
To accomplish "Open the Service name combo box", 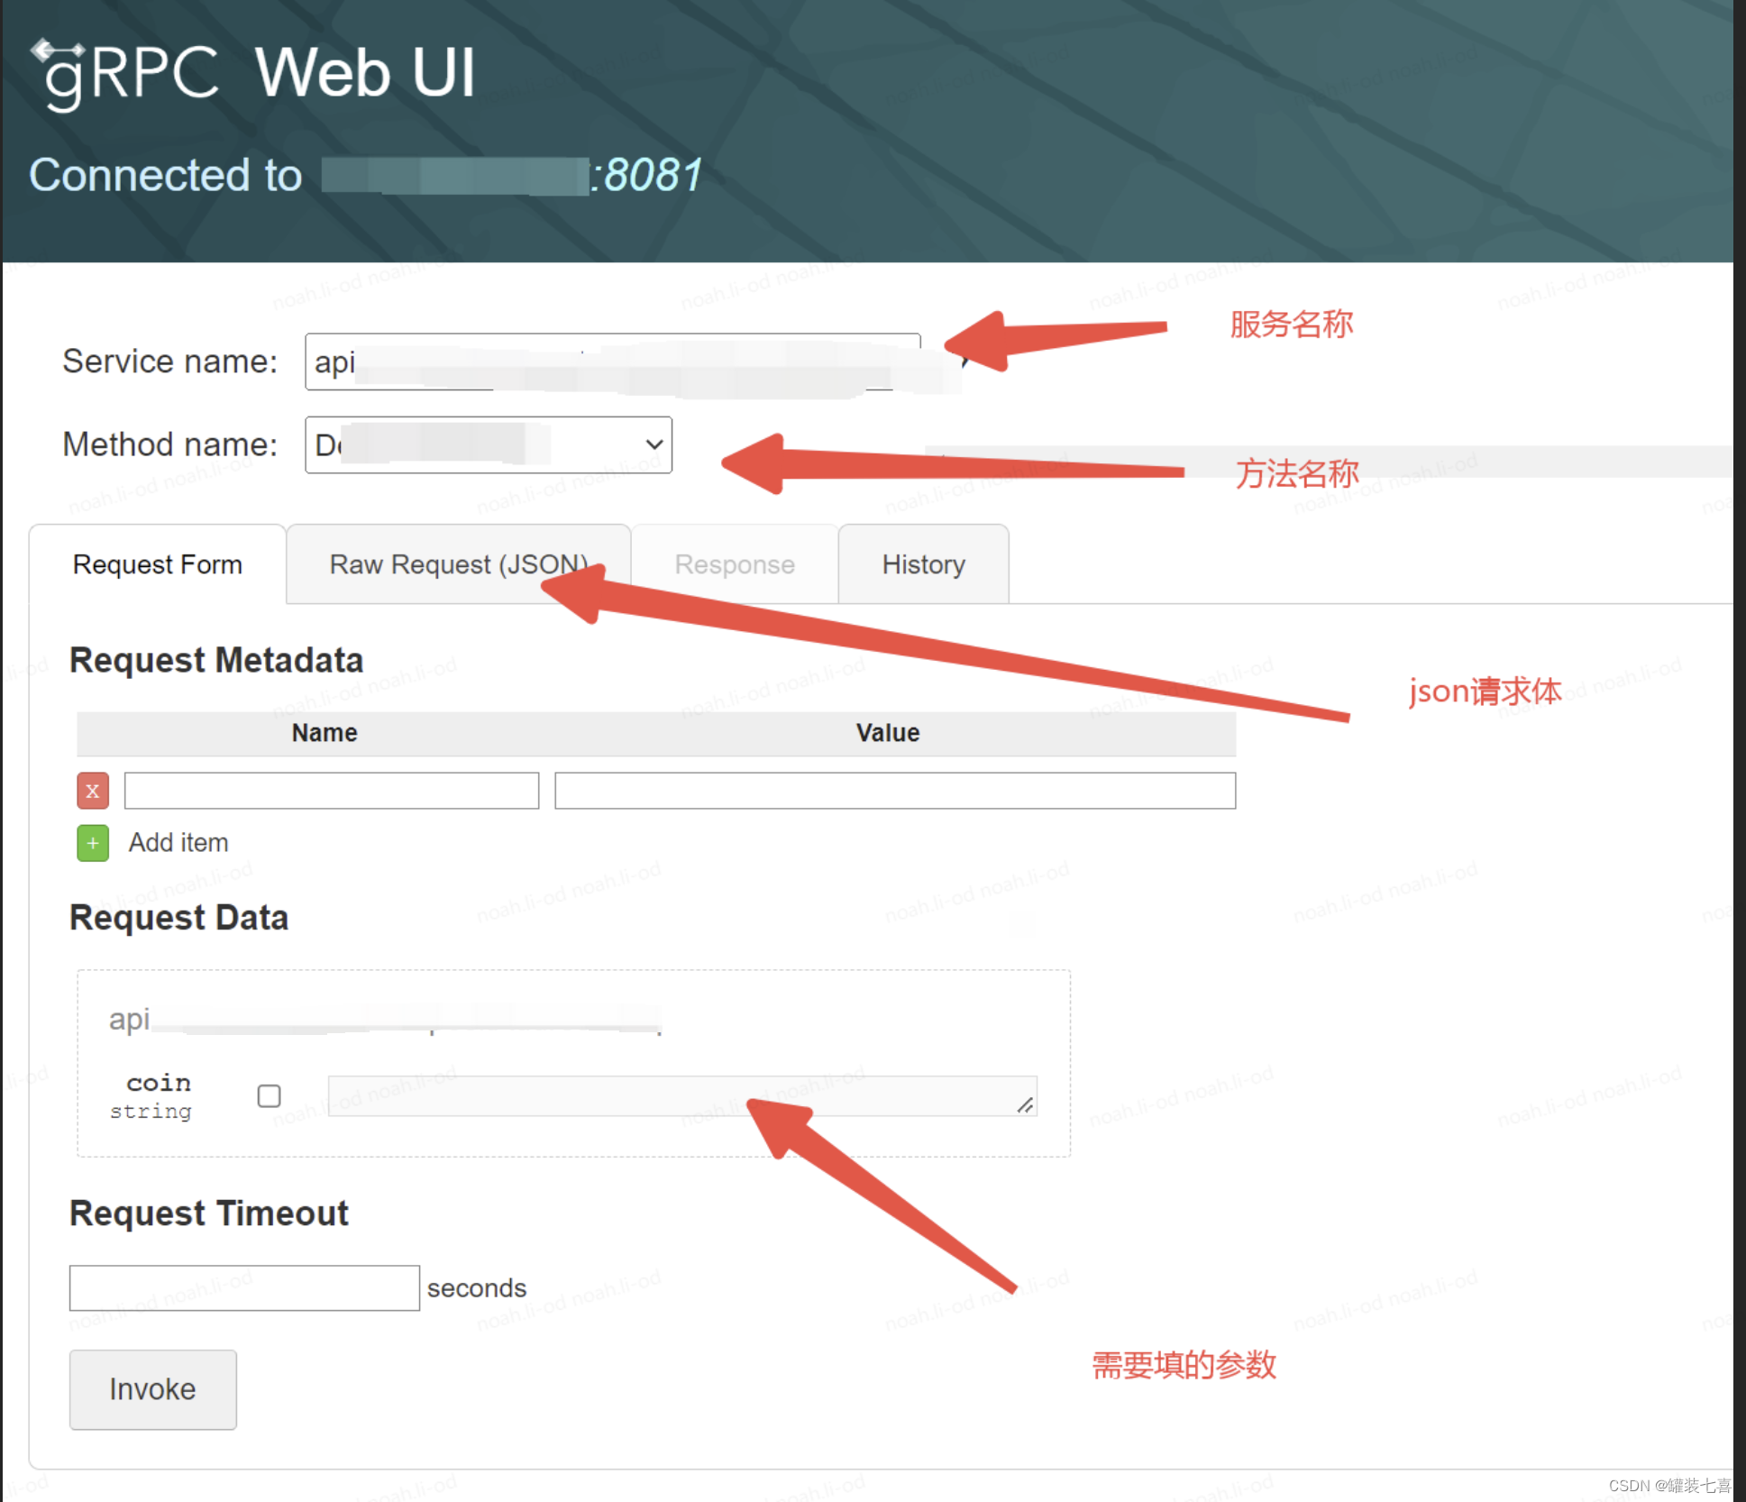I will (x=613, y=362).
